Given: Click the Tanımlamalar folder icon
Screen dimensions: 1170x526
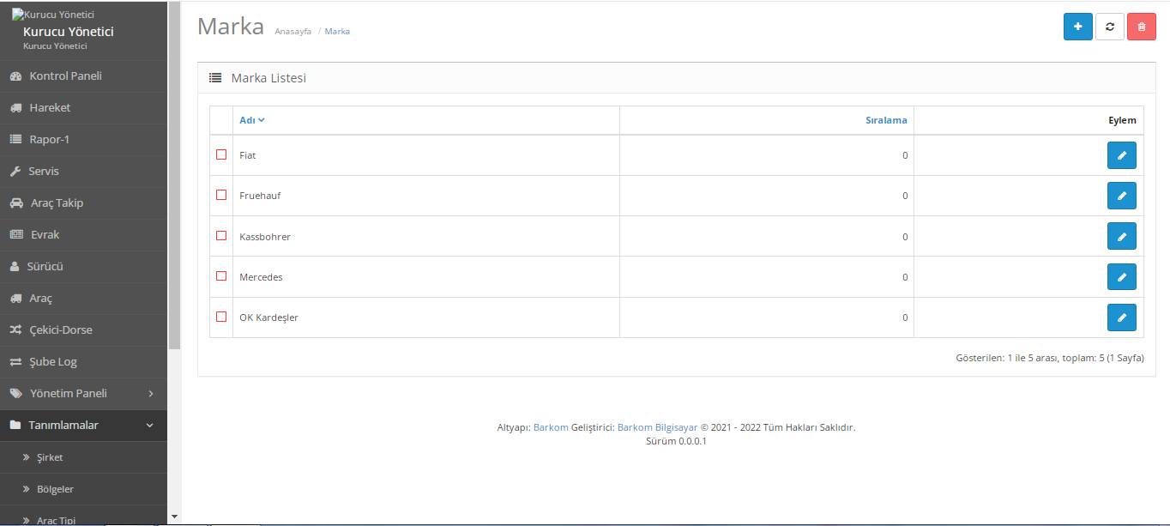Looking at the screenshot, I should 15,425.
